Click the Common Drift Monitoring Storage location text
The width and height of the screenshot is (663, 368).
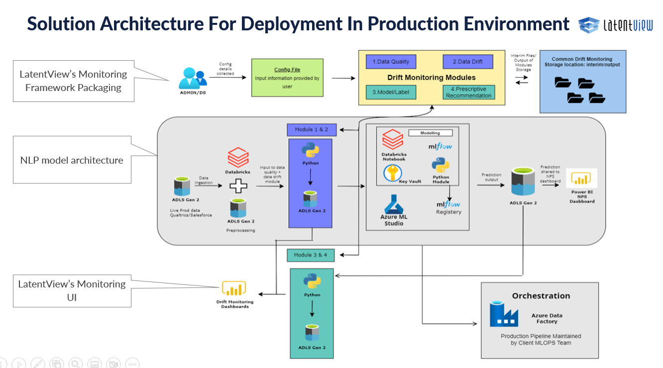coord(582,62)
